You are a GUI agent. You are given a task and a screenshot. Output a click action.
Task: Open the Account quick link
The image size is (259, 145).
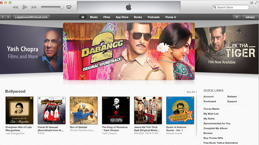pos(209,96)
